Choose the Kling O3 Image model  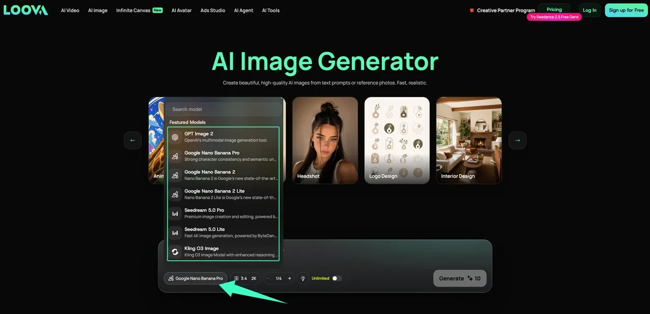pos(223,252)
